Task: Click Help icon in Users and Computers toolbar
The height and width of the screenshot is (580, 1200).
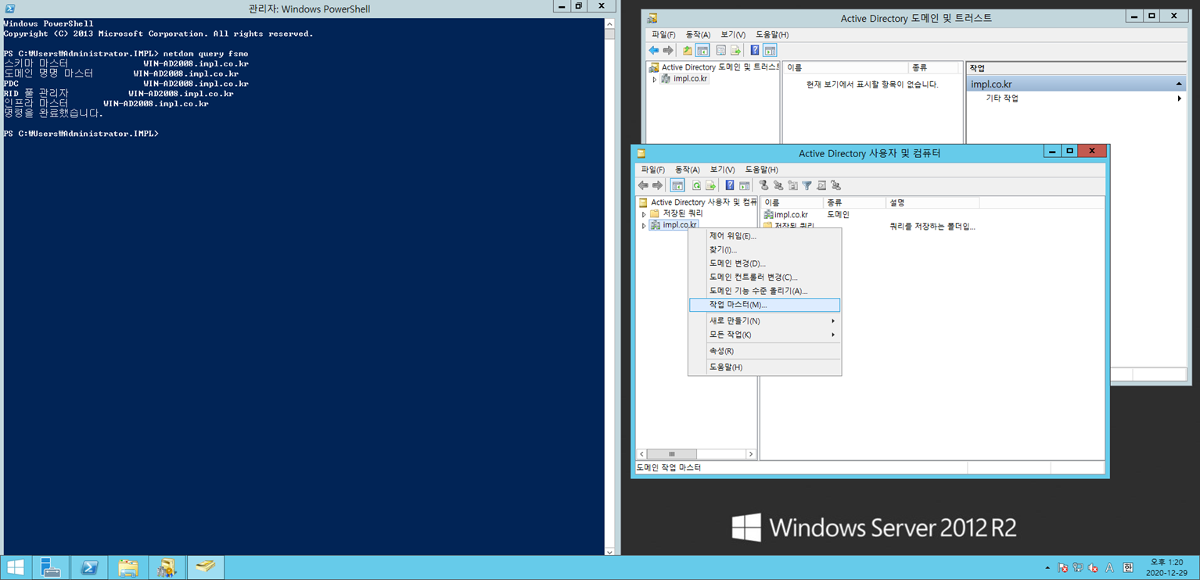Action: (x=730, y=185)
